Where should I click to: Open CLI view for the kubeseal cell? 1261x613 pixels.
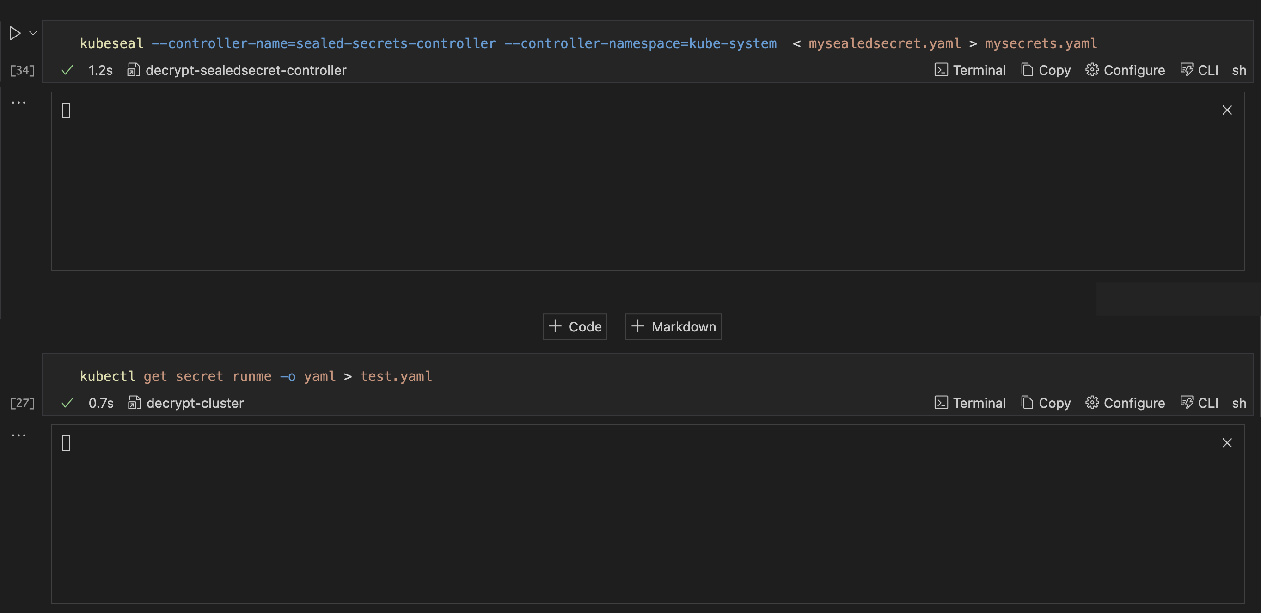pos(1200,70)
